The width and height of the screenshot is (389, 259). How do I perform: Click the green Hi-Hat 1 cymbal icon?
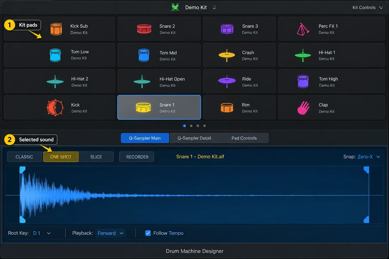pyautogui.click(x=303, y=55)
